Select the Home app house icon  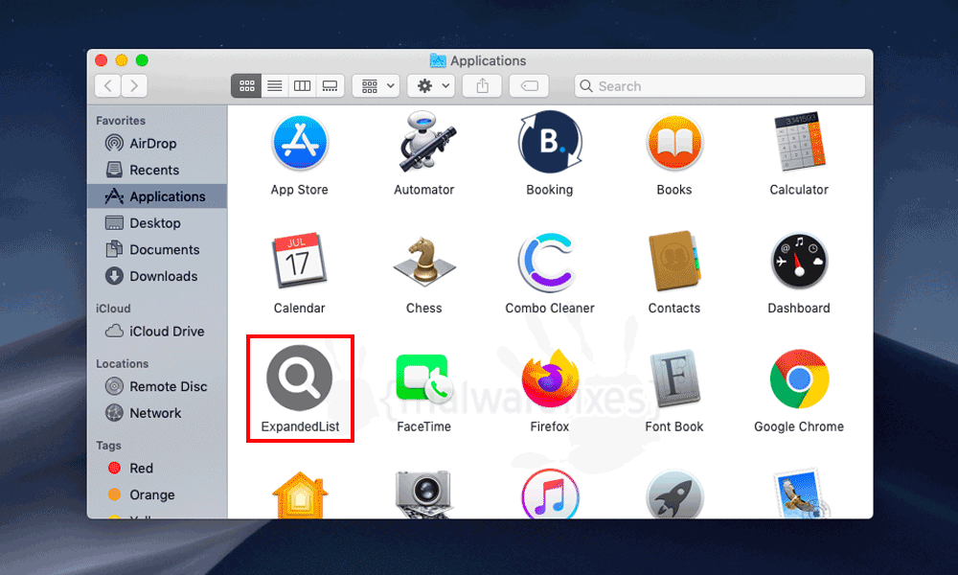point(300,494)
